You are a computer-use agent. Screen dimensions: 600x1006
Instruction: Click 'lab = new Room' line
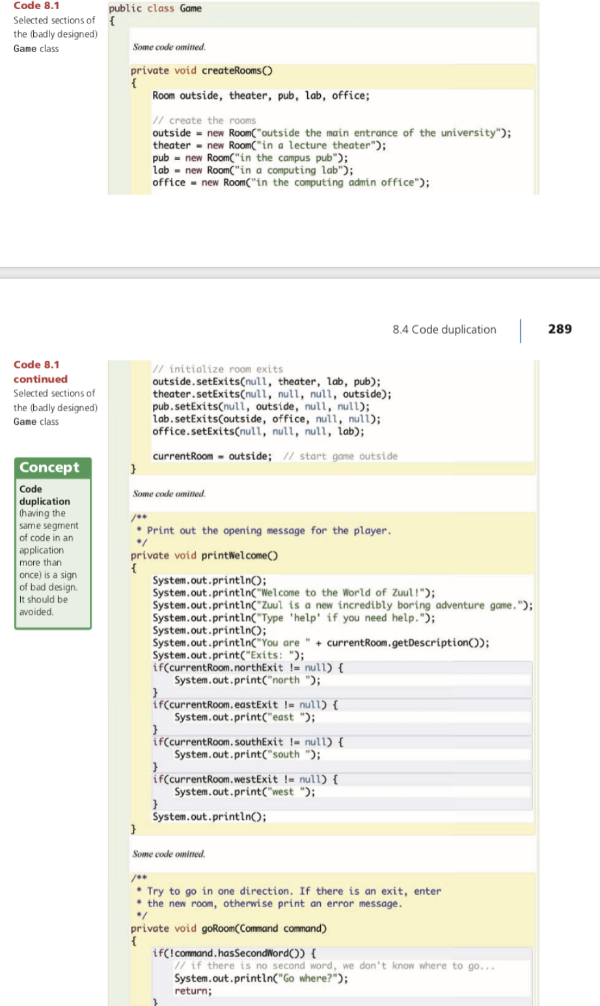tap(253, 170)
